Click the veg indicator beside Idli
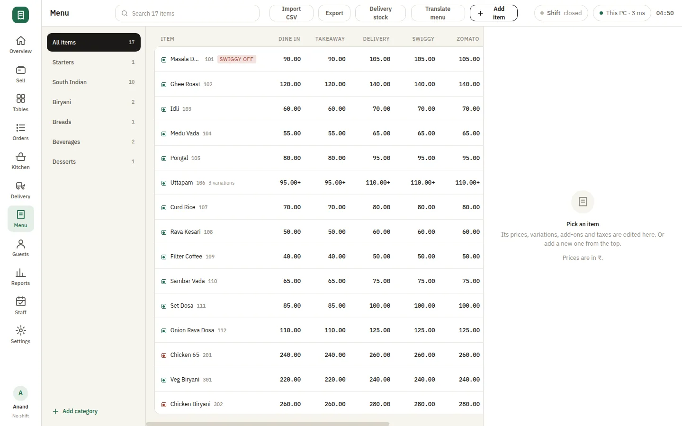This screenshot has height=426, width=682. pyautogui.click(x=164, y=109)
